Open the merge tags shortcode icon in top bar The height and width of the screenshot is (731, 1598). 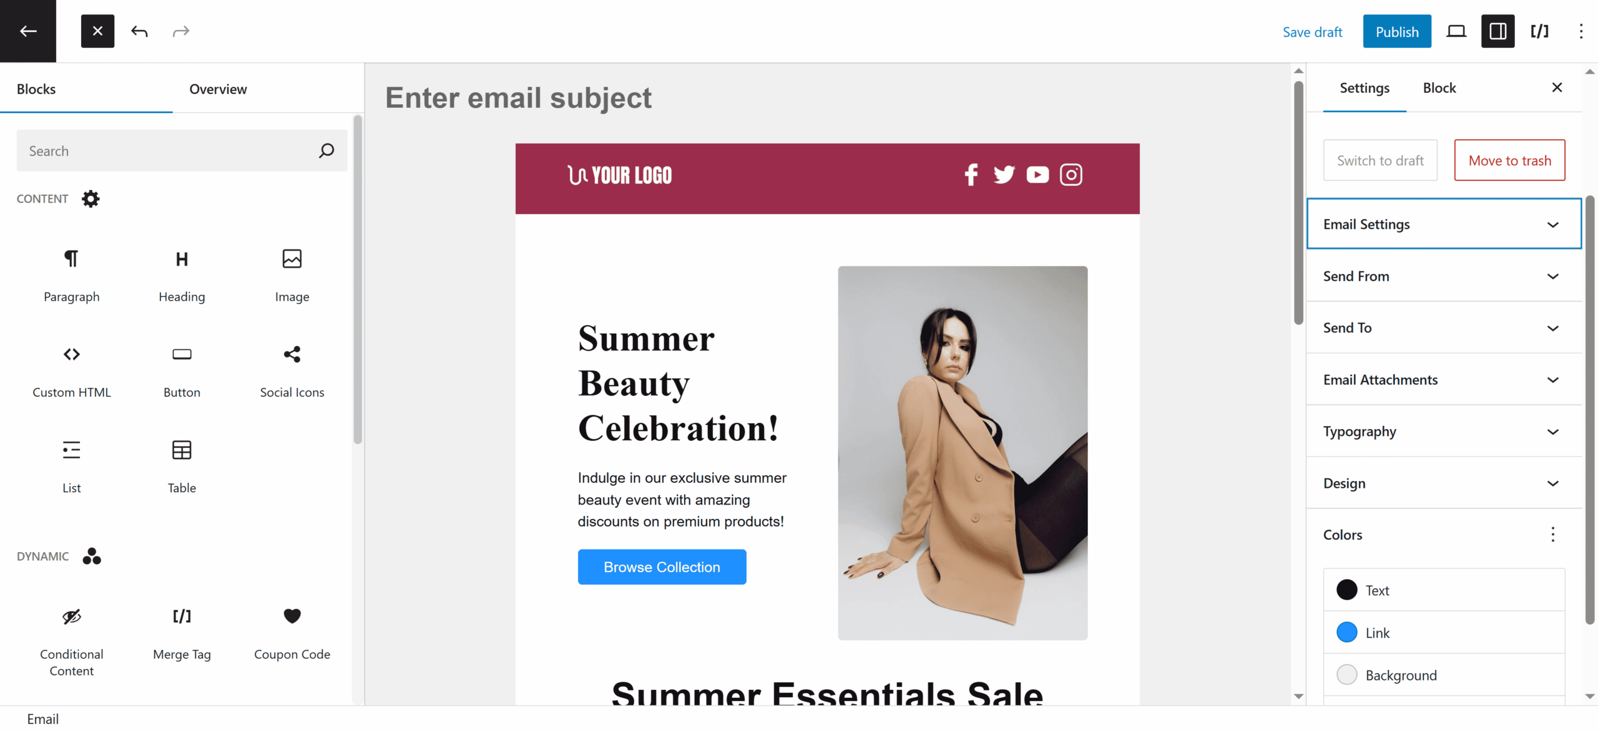coord(1539,31)
